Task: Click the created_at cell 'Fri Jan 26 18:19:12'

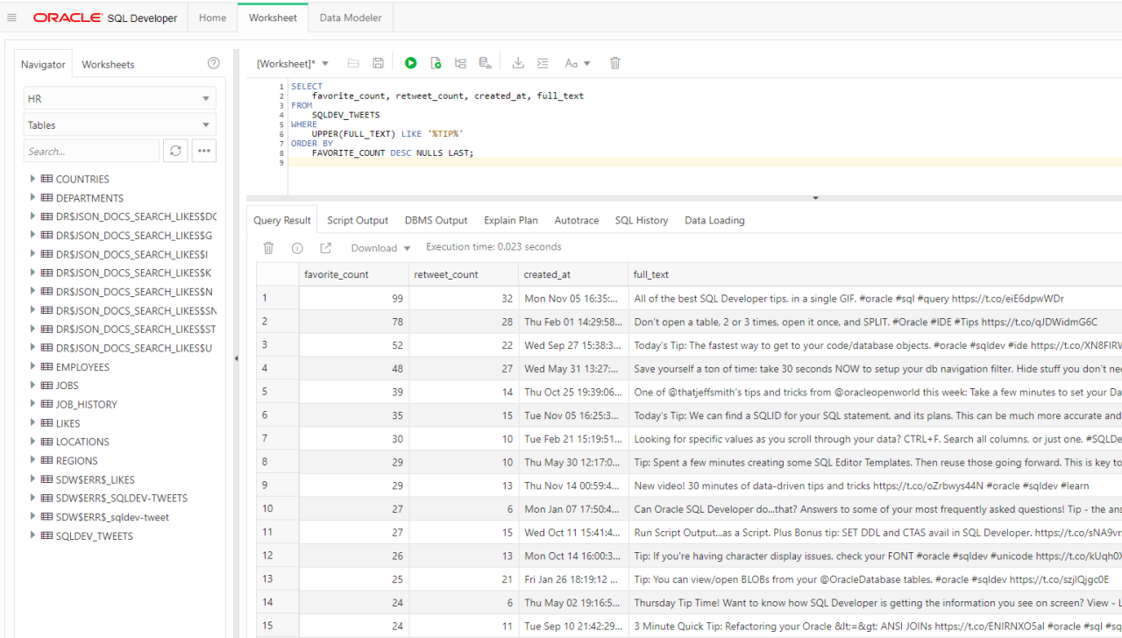Action: tap(573, 578)
